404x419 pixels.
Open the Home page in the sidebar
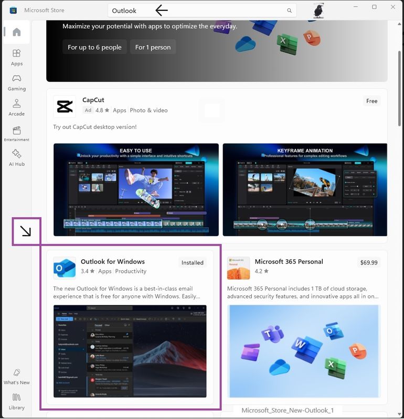[x=17, y=32]
